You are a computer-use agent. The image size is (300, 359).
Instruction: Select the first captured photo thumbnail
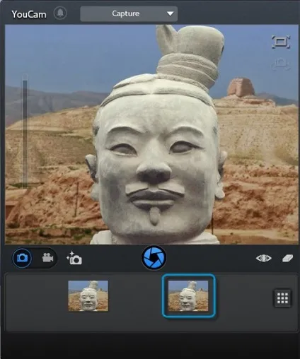tap(88, 295)
